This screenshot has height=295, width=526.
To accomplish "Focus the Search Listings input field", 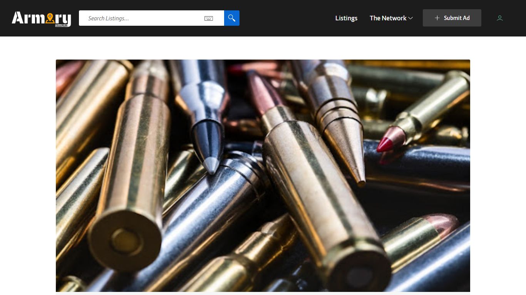I will (x=151, y=18).
